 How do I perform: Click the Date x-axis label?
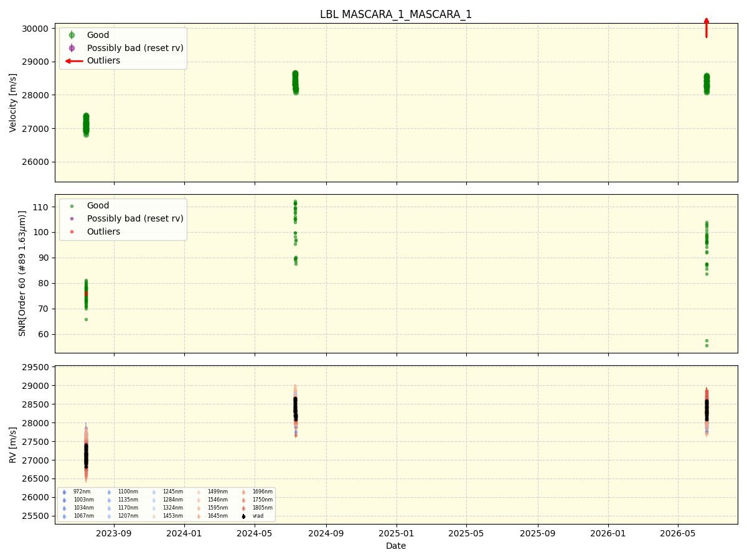396,546
